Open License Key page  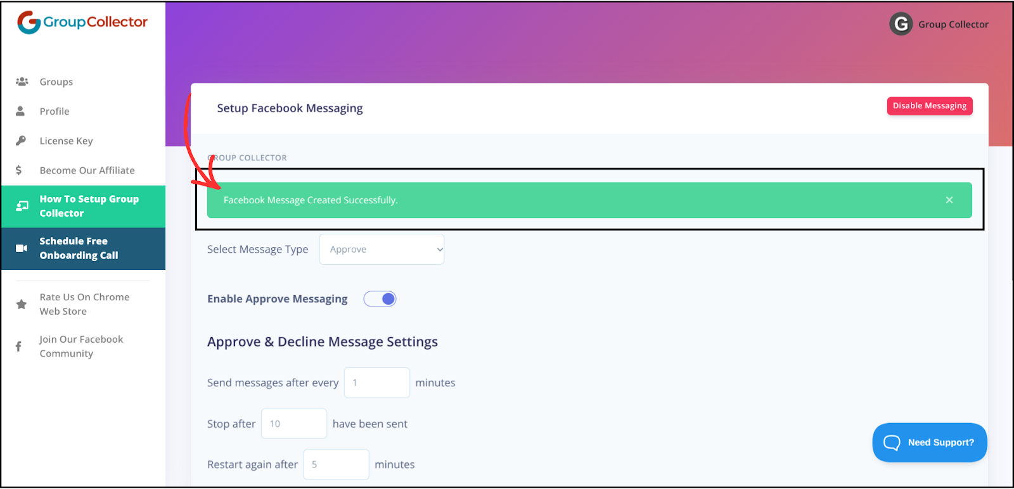pos(67,141)
